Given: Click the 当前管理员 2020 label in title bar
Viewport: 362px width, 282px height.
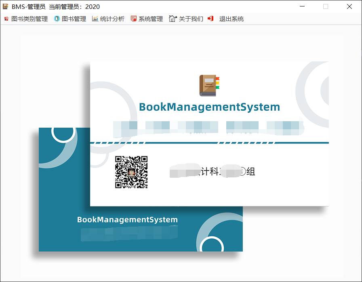Looking at the screenshot, I should click(x=74, y=6).
